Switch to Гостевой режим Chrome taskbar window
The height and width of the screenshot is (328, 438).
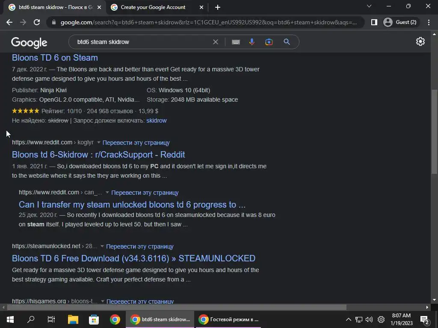pyautogui.click(x=228, y=319)
